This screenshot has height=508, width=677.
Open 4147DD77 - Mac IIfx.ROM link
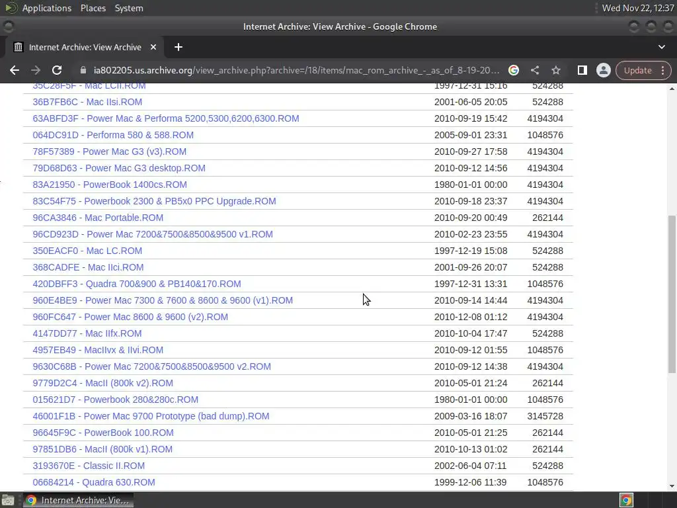pyautogui.click(x=87, y=333)
